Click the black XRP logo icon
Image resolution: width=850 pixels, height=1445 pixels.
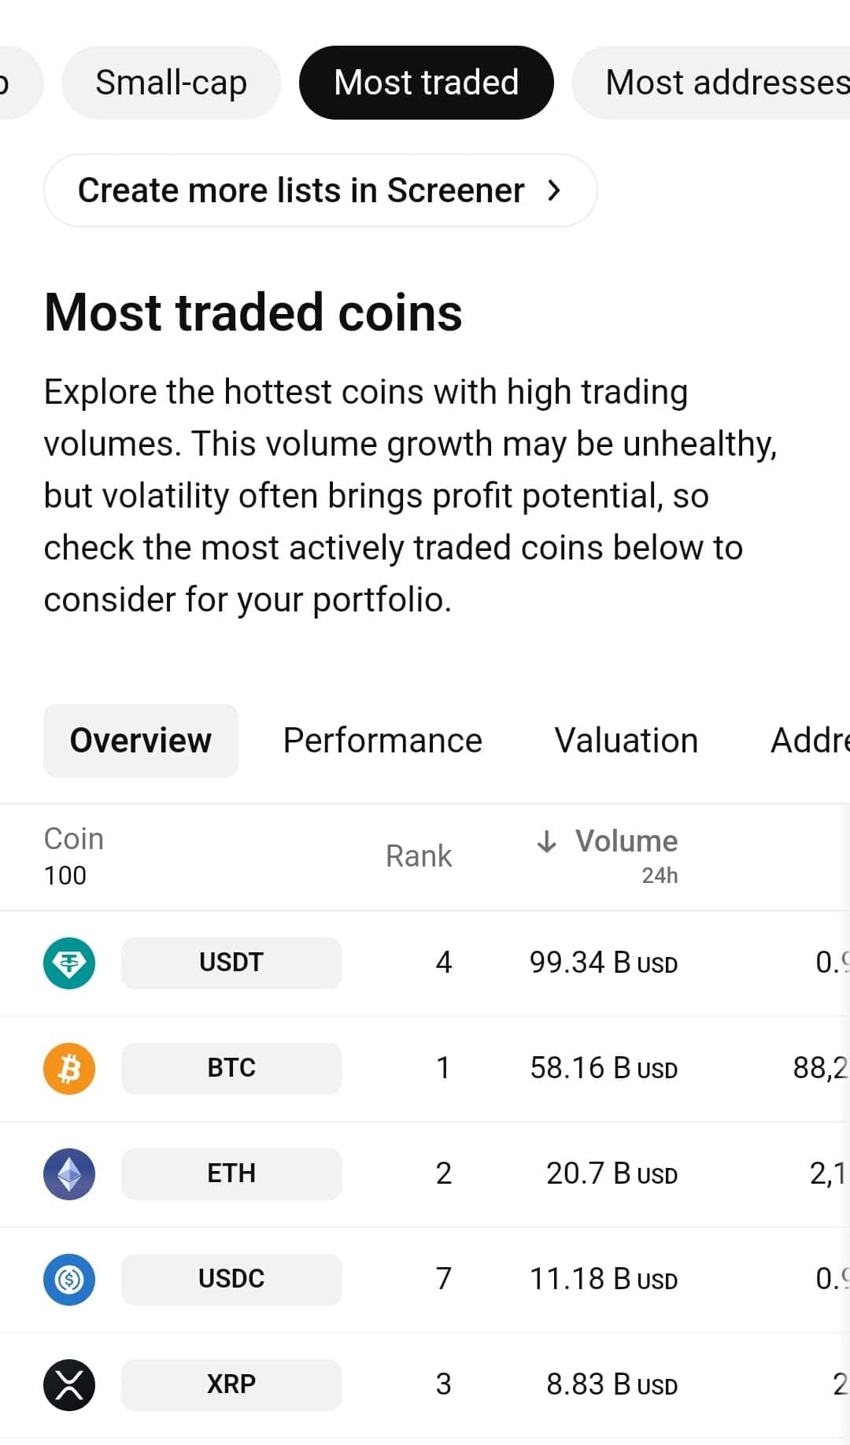pyautogui.click(x=69, y=1384)
